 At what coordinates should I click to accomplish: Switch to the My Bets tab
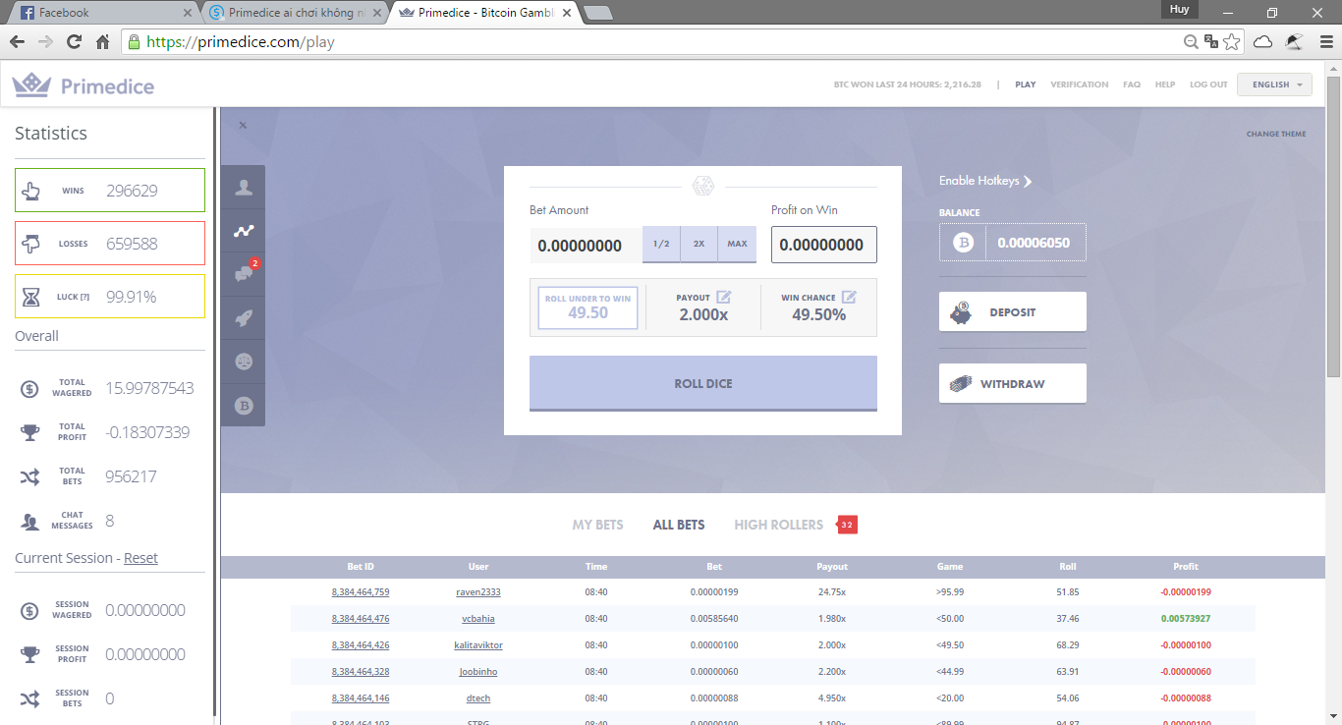click(x=597, y=525)
